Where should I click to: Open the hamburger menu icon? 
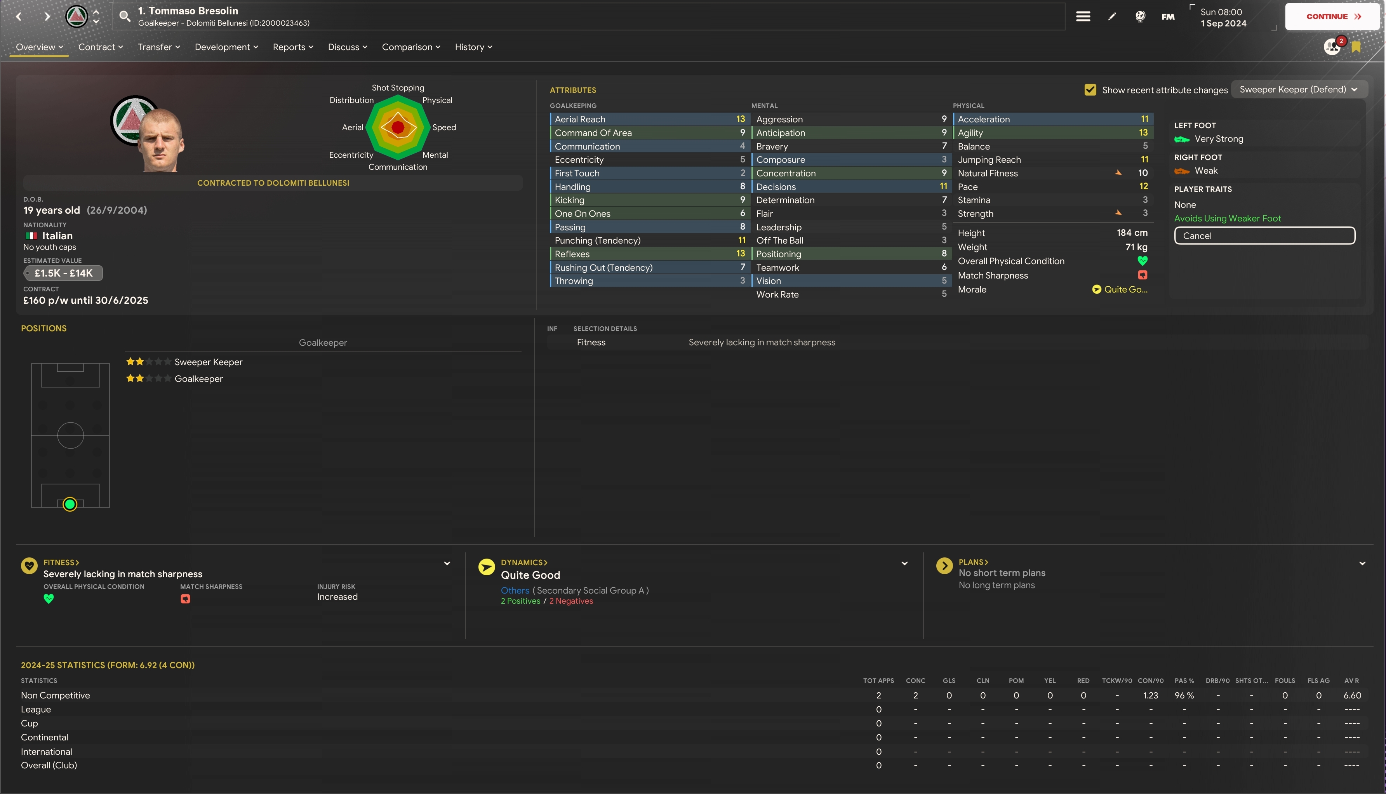(1083, 16)
